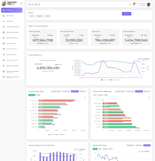This screenshot has height=161, width=155.
Task: Toggle dark mode moon icon
Action: (130, 4)
